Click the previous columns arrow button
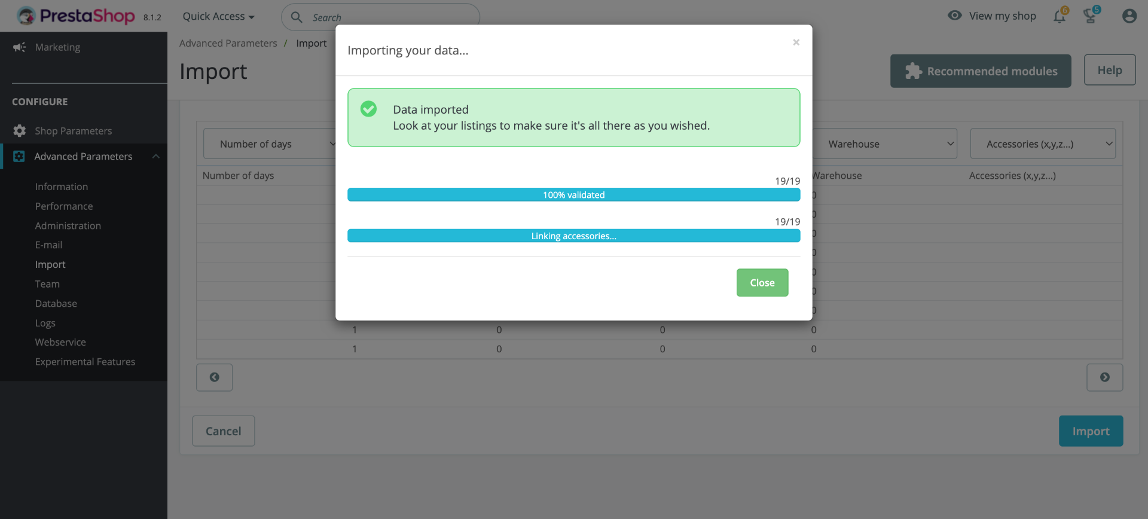 (214, 377)
